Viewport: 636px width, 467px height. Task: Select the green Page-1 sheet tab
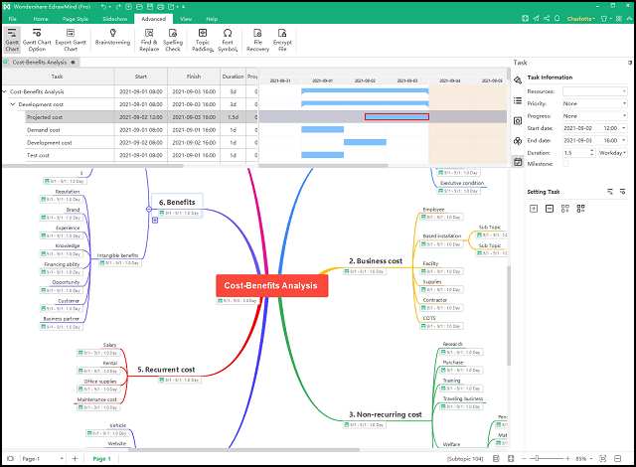tap(101, 458)
